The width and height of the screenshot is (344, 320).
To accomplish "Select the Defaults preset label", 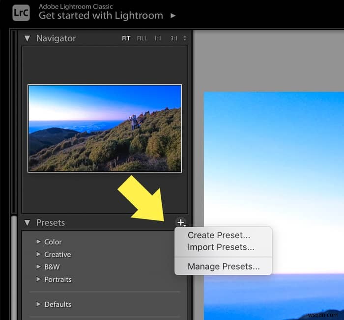I will click(57, 304).
